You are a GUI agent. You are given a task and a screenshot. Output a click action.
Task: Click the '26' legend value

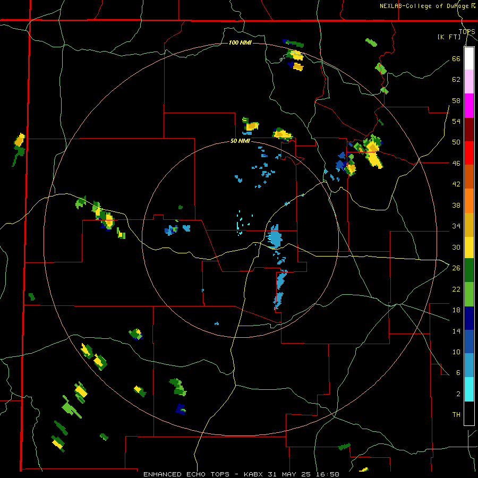[x=456, y=268]
